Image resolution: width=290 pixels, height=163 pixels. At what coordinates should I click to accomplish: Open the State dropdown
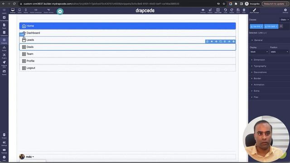284,19
